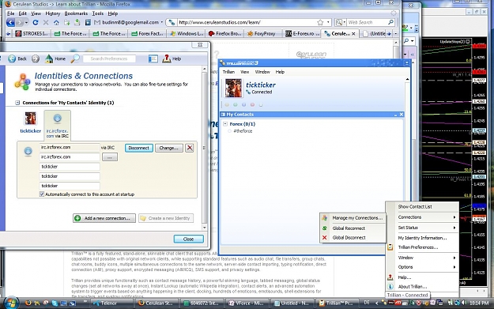Open the Firefox tab list dropdown
Image resolution: width=494 pixels, height=309 pixels.
396,33
